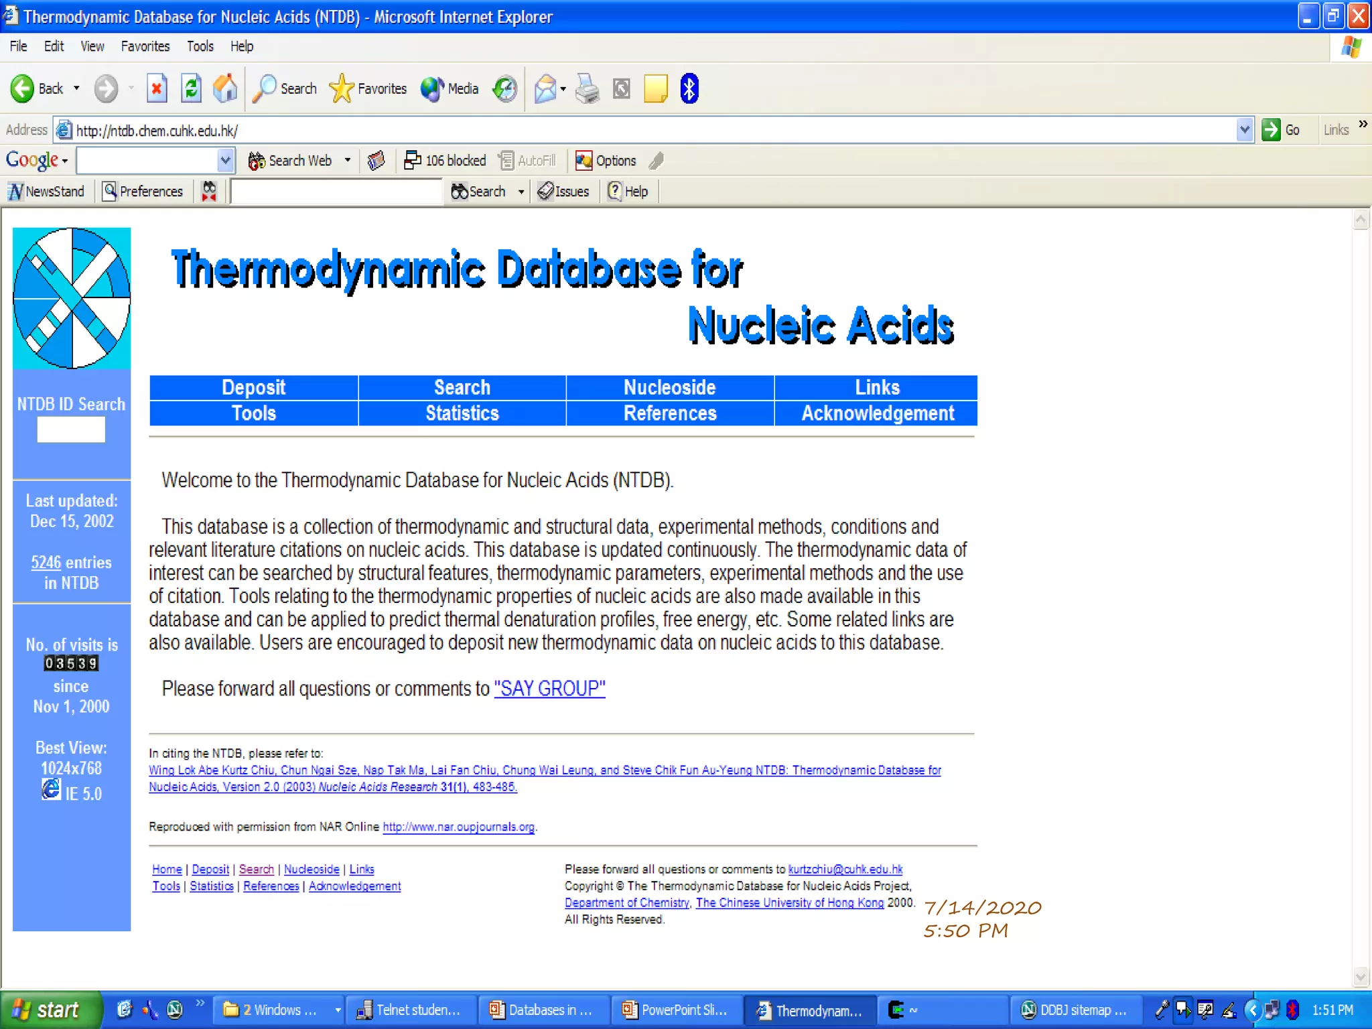Expand the address bar URL dropdown

point(1244,129)
